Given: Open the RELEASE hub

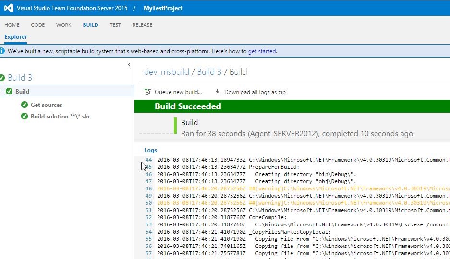Looking at the screenshot, I should point(142,25).
